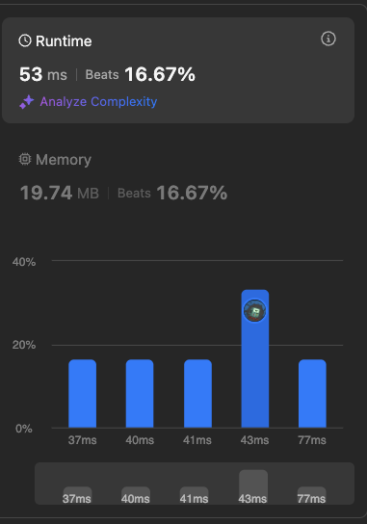This screenshot has width=367, height=524.
Task: Select the Runtime card
Action: point(178,70)
